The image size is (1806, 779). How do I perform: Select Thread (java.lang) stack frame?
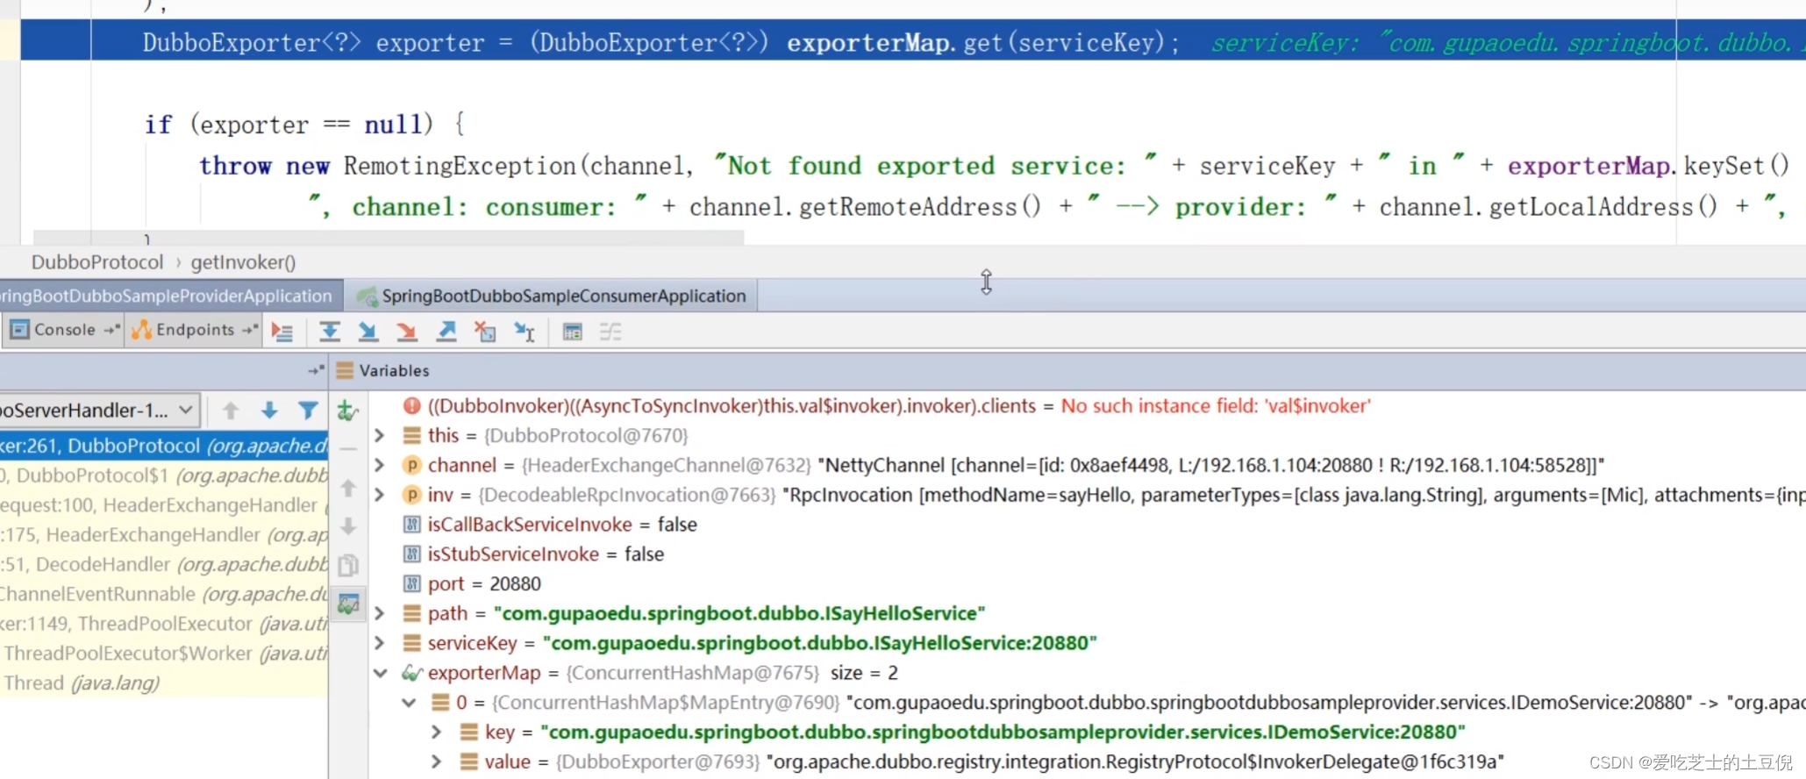pos(164,683)
